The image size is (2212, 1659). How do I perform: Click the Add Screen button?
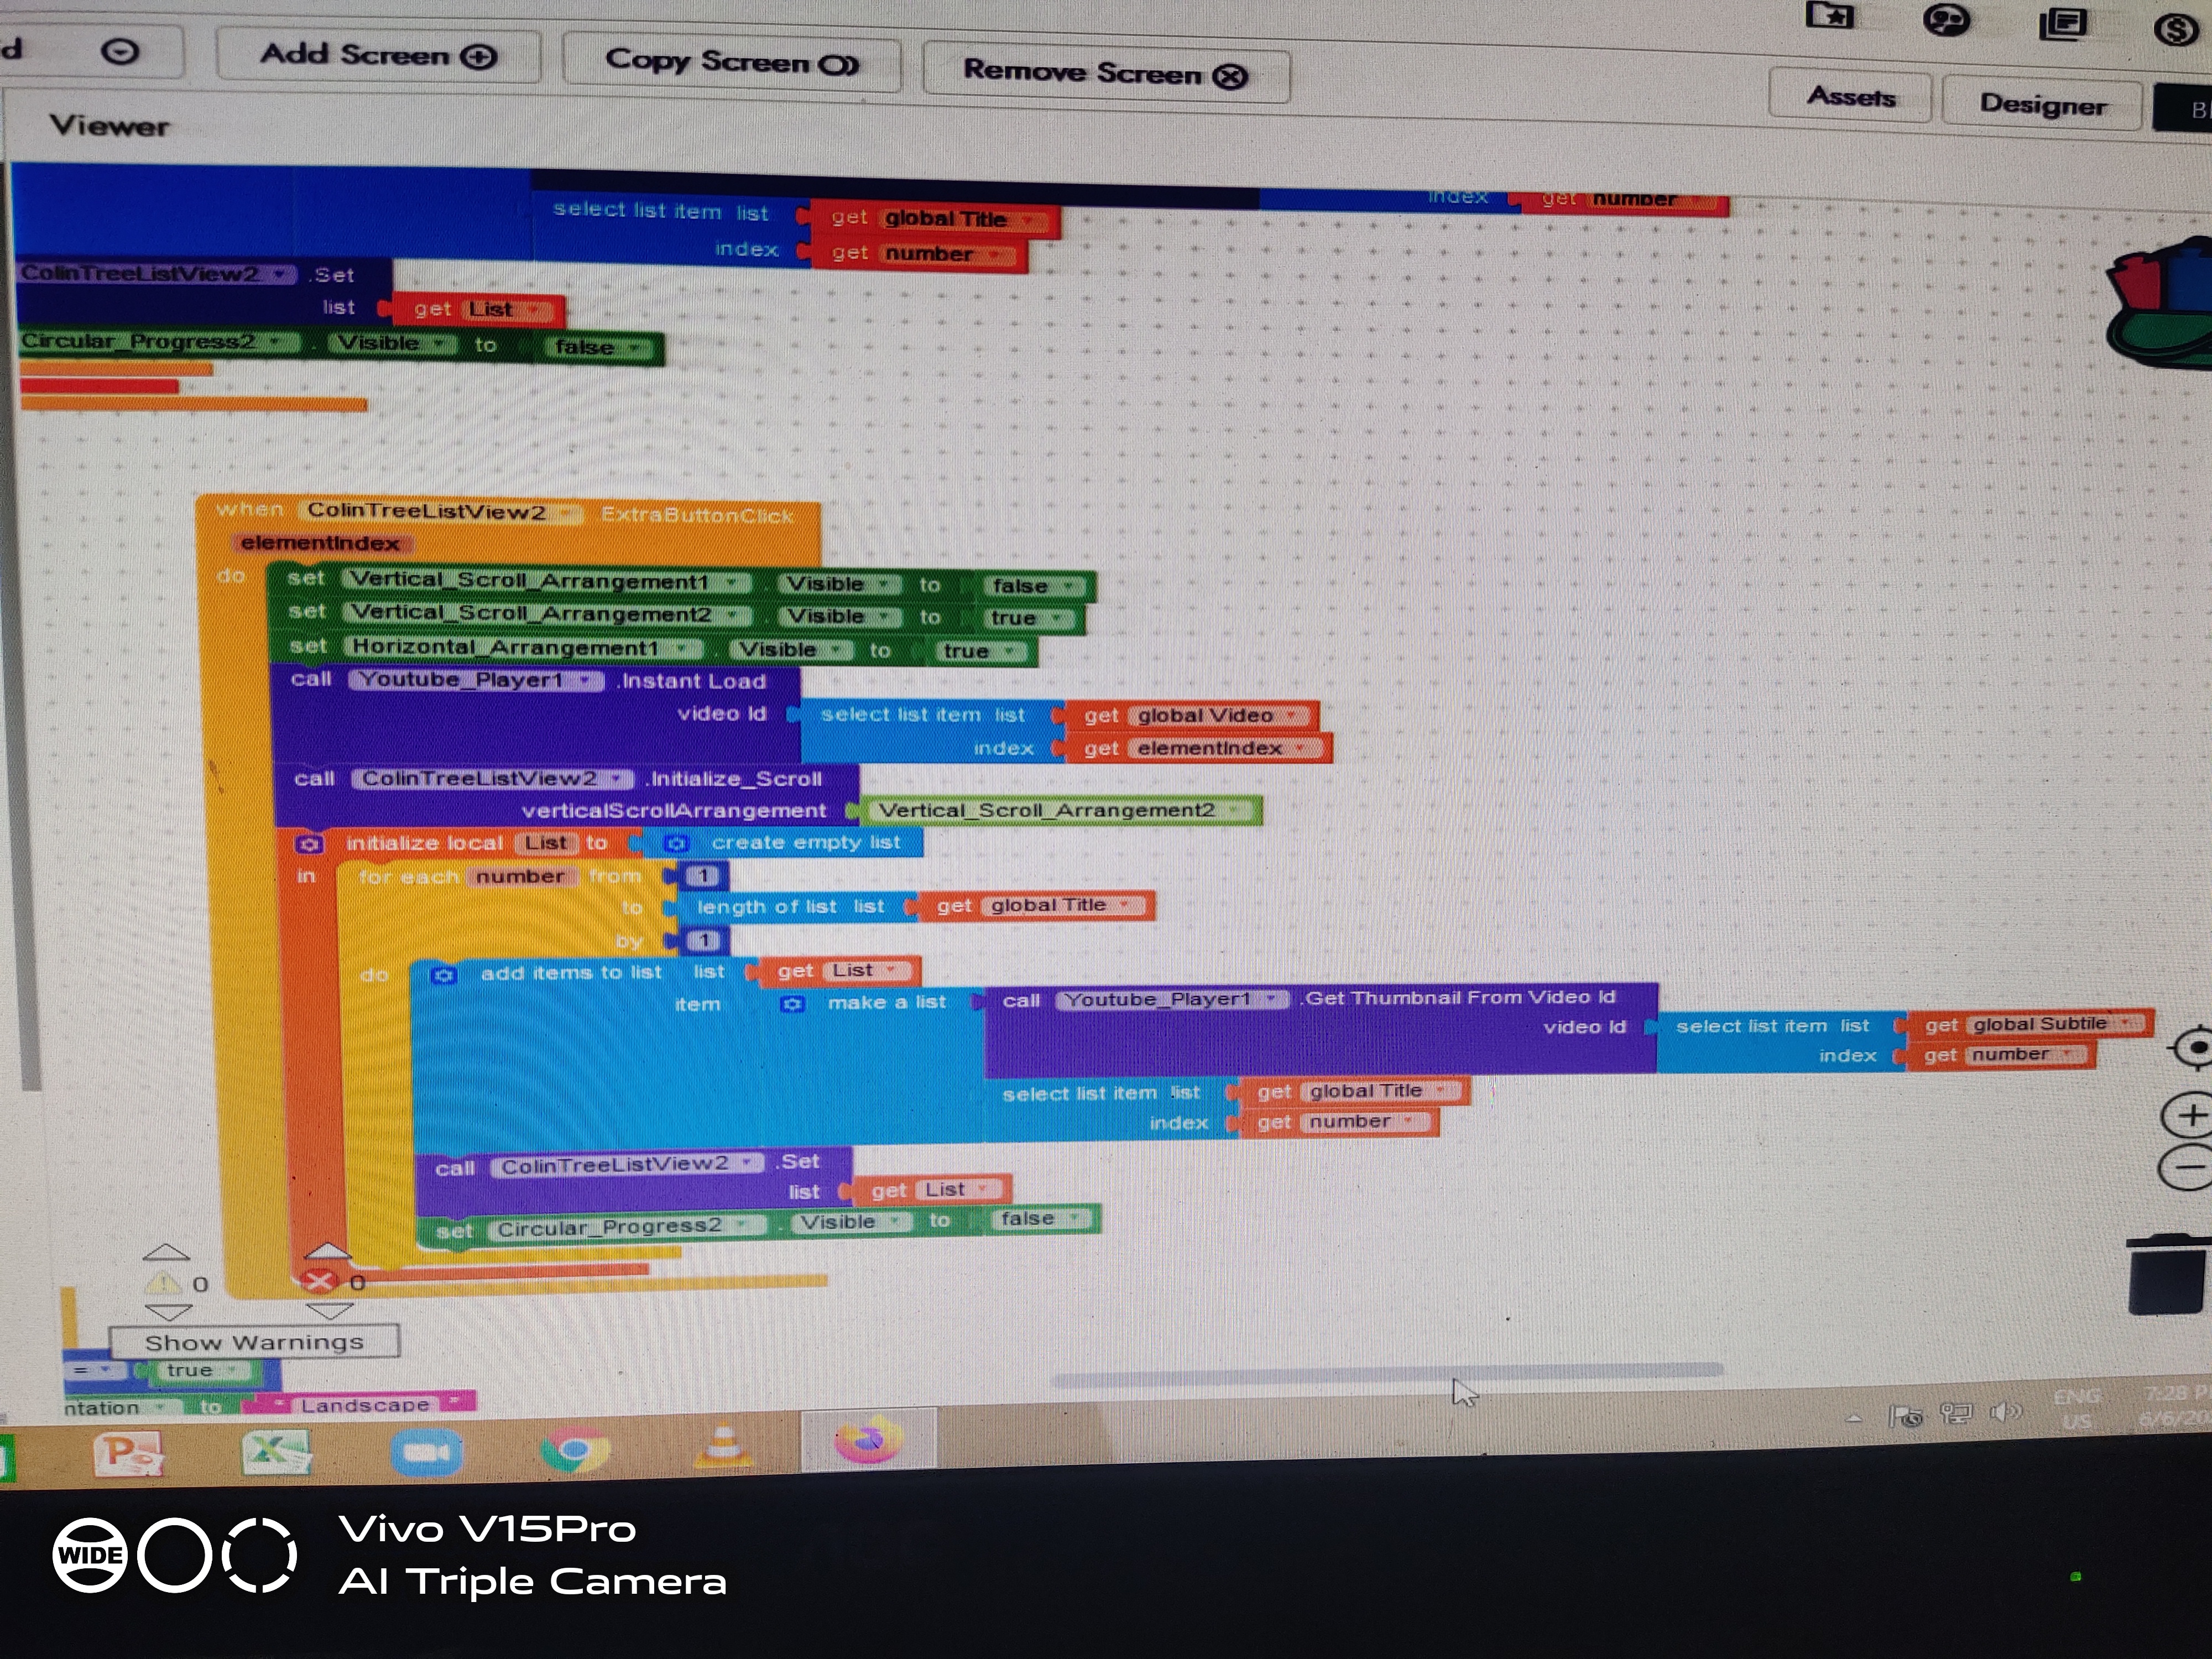coord(378,55)
